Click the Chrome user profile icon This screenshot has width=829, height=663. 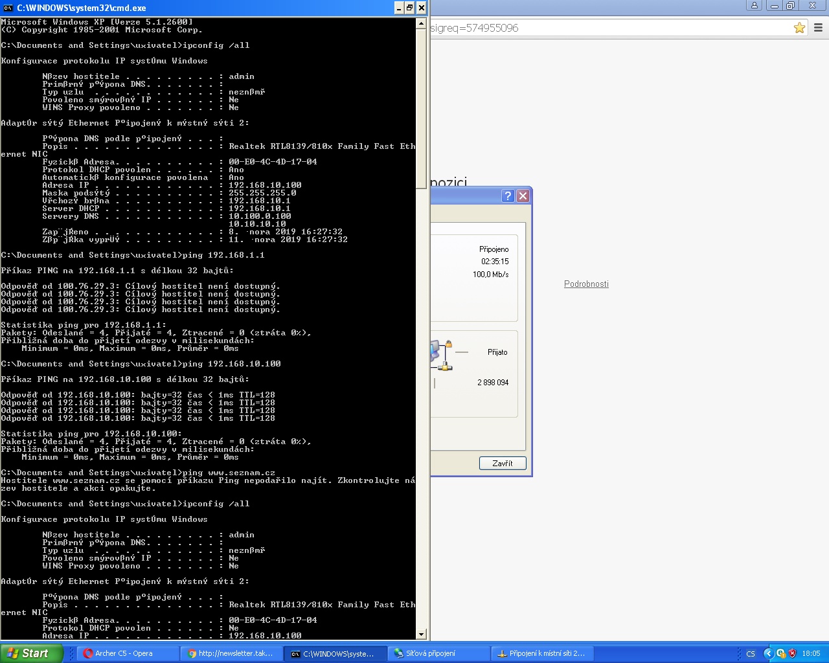tap(754, 6)
